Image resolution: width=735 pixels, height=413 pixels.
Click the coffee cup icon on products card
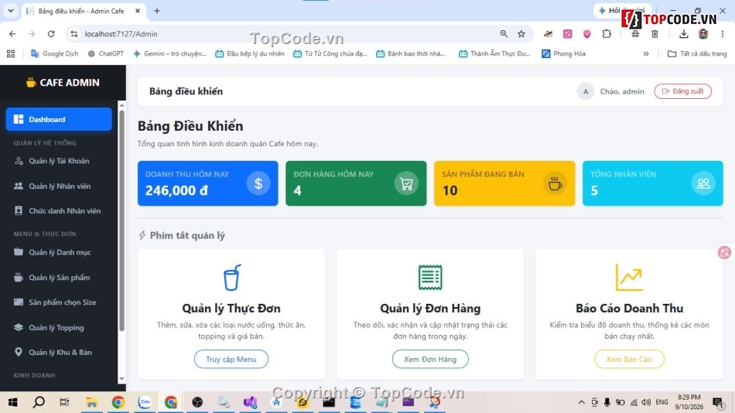[x=555, y=183]
